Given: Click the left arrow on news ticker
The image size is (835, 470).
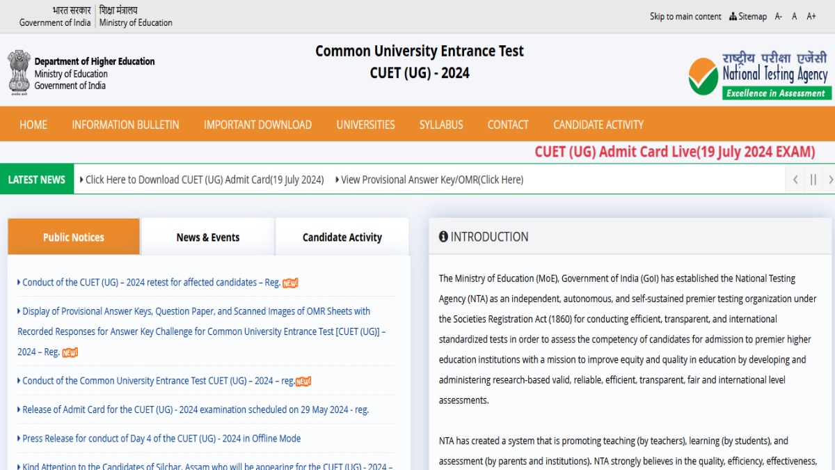Looking at the screenshot, I should (795, 179).
